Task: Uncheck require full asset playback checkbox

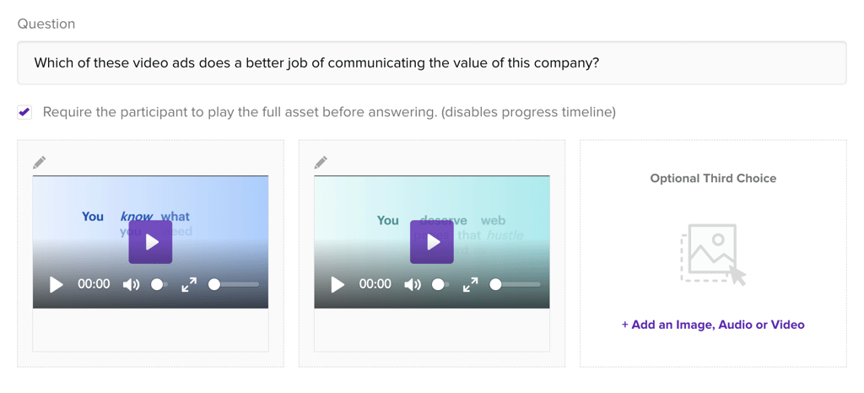Action: (x=24, y=112)
